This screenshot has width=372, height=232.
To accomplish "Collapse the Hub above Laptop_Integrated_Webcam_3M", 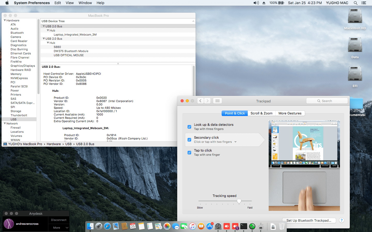I will [48, 30].
